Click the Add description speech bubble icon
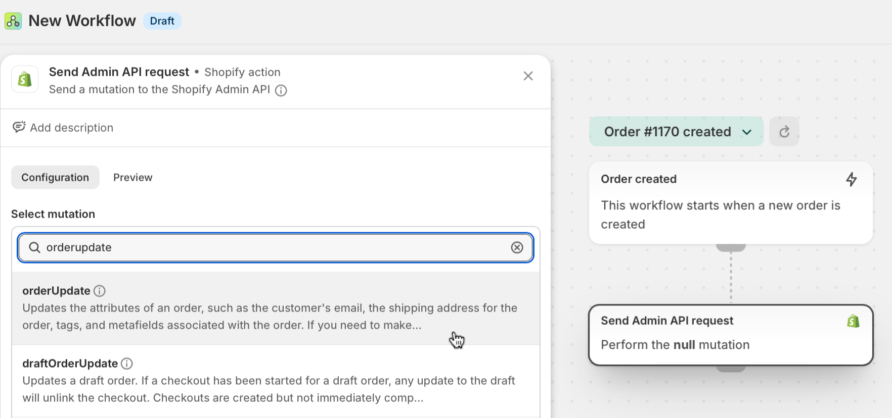 [x=19, y=127]
